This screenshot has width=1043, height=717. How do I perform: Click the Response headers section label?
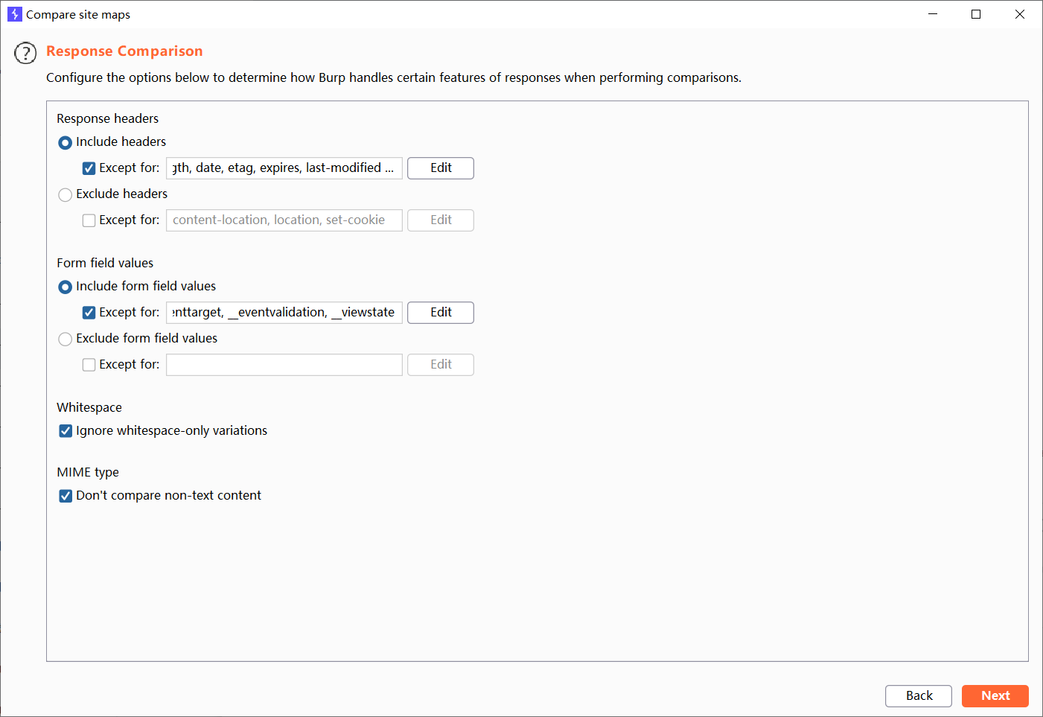coord(108,118)
